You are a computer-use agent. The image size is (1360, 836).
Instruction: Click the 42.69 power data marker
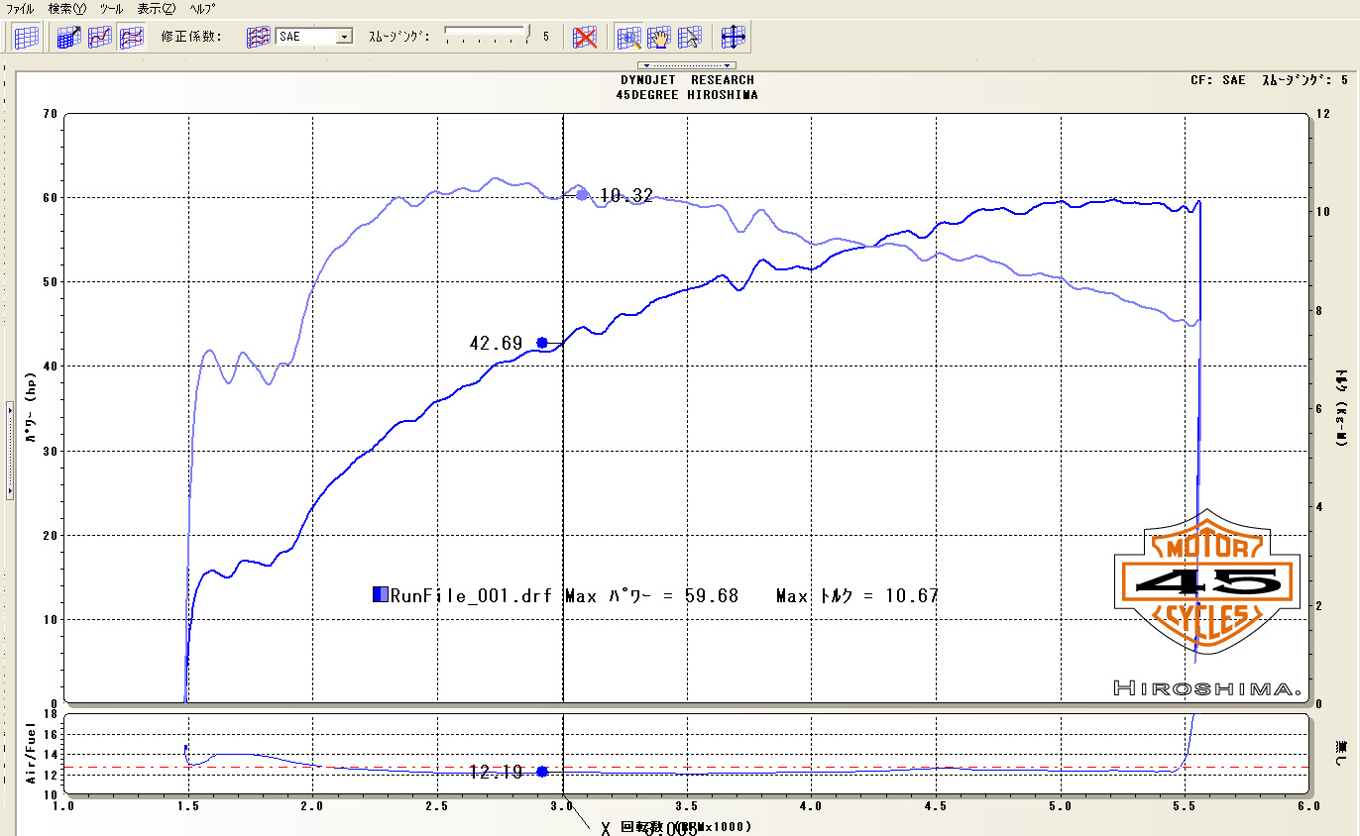(x=542, y=343)
